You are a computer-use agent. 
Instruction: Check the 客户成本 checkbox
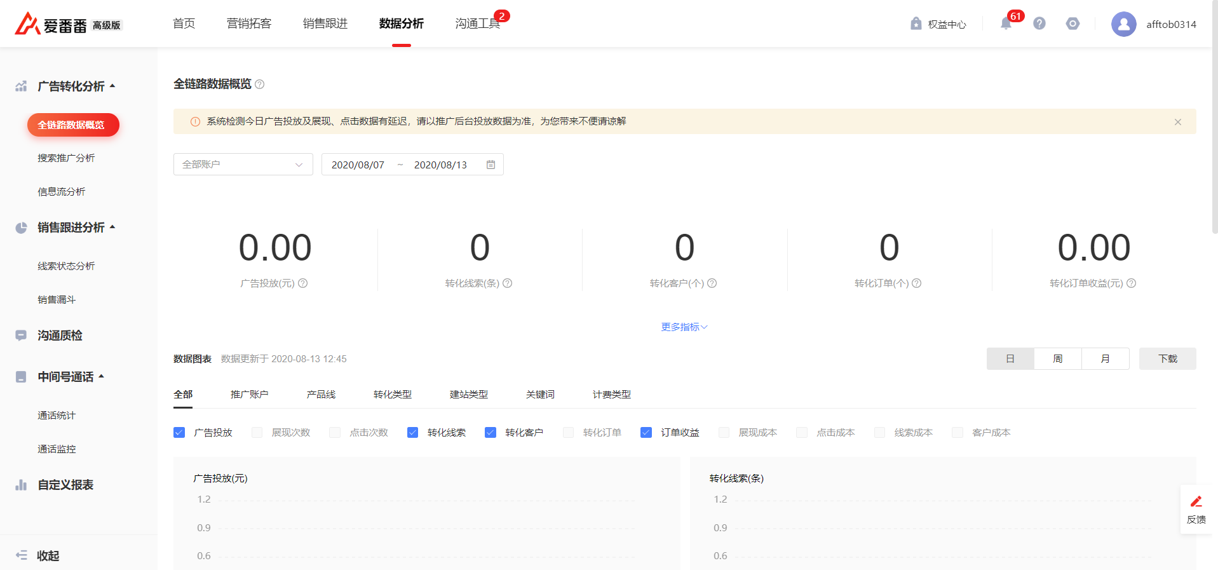pos(957,433)
